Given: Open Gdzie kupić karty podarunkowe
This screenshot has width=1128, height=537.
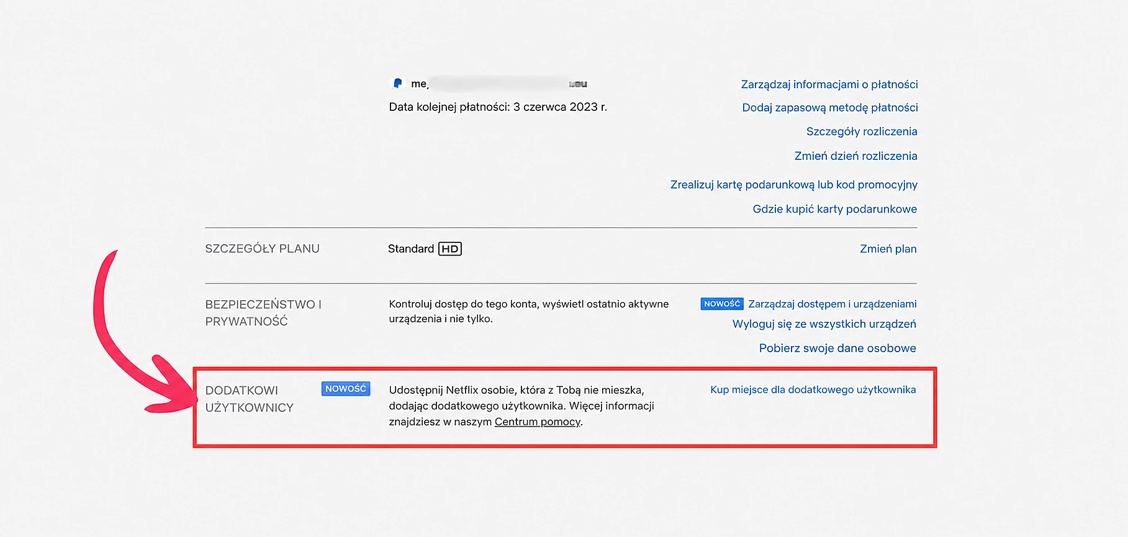Looking at the screenshot, I should pos(834,209).
